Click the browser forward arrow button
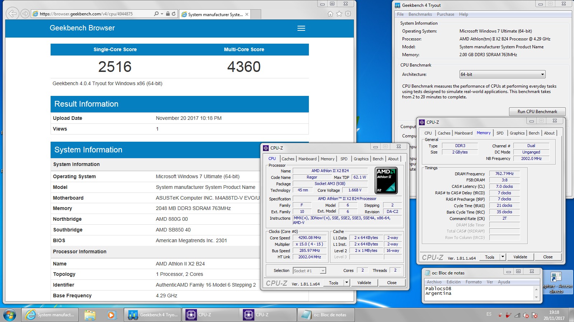Screen dimensions: 574x322 coord(25,14)
